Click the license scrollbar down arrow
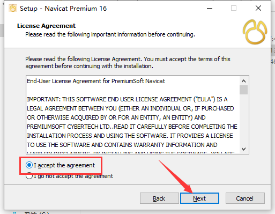This screenshot has width=275, height=214. point(243,149)
